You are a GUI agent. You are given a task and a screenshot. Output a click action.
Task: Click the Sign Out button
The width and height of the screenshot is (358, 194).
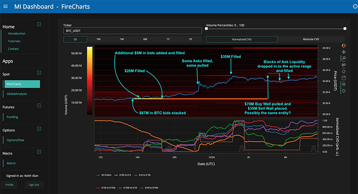click(34, 185)
